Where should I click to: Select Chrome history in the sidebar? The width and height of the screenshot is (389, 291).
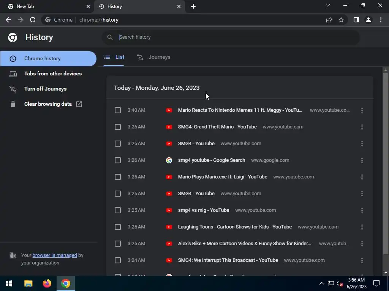click(48, 59)
